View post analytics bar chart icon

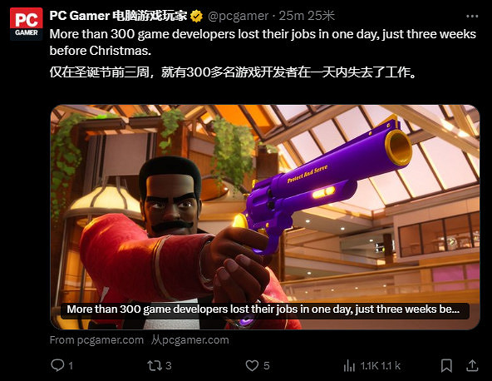[349, 365]
